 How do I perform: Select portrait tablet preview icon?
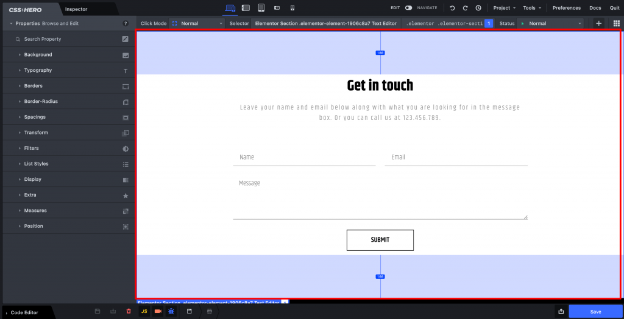coord(261,7)
